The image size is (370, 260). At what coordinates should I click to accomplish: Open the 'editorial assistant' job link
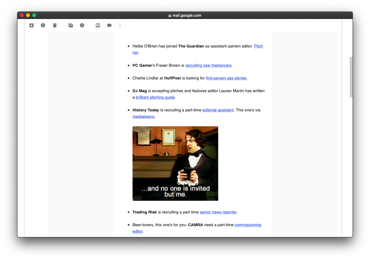pyautogui.click(x=218, y=110)
